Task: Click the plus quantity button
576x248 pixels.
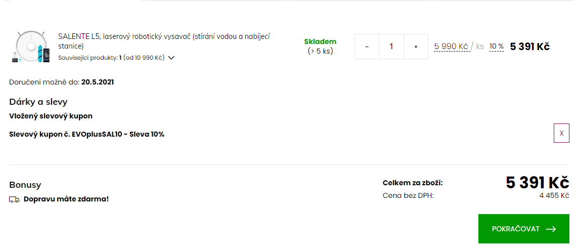Action: point(416,47)
